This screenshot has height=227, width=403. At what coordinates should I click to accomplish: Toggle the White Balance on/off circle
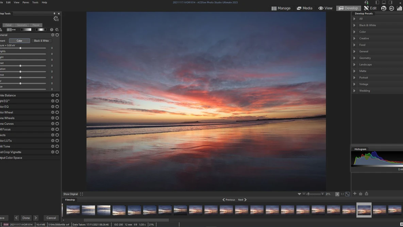[57, 95]
